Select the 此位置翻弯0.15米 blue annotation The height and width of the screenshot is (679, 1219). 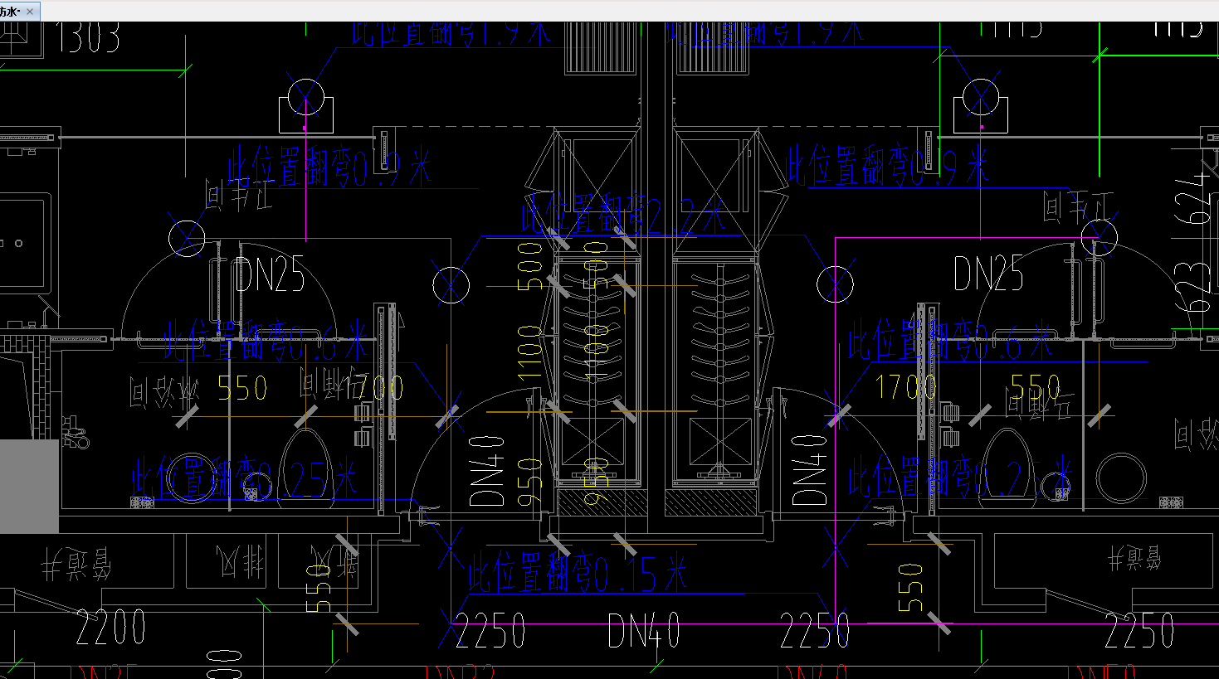[578, 574]
